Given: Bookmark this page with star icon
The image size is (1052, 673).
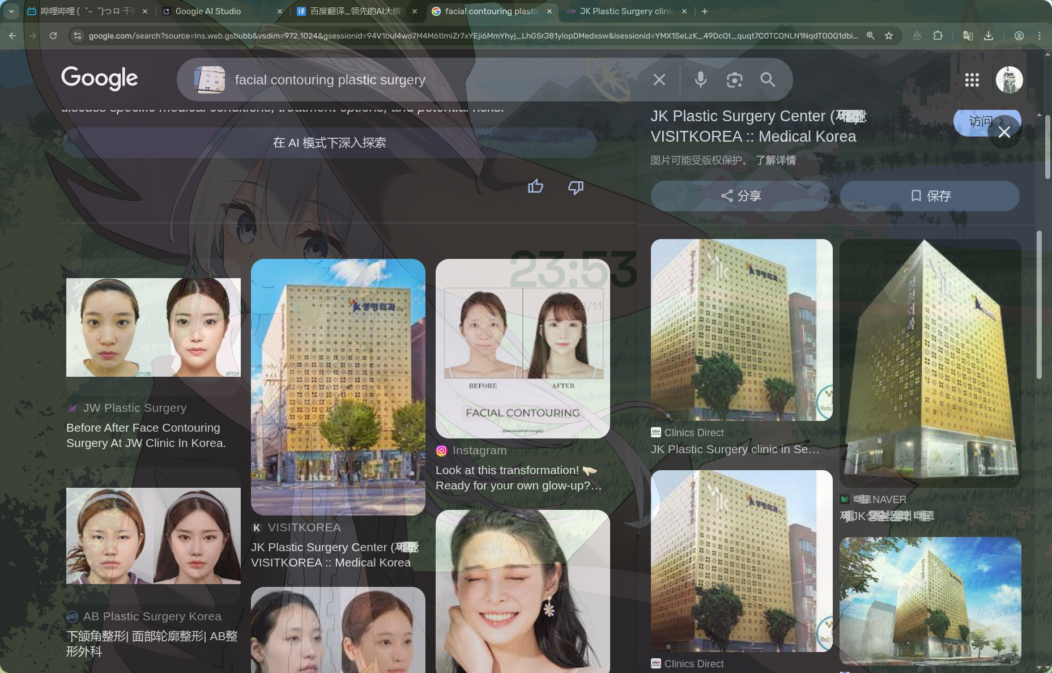Looking at the screenshot, I should point(889,36).
